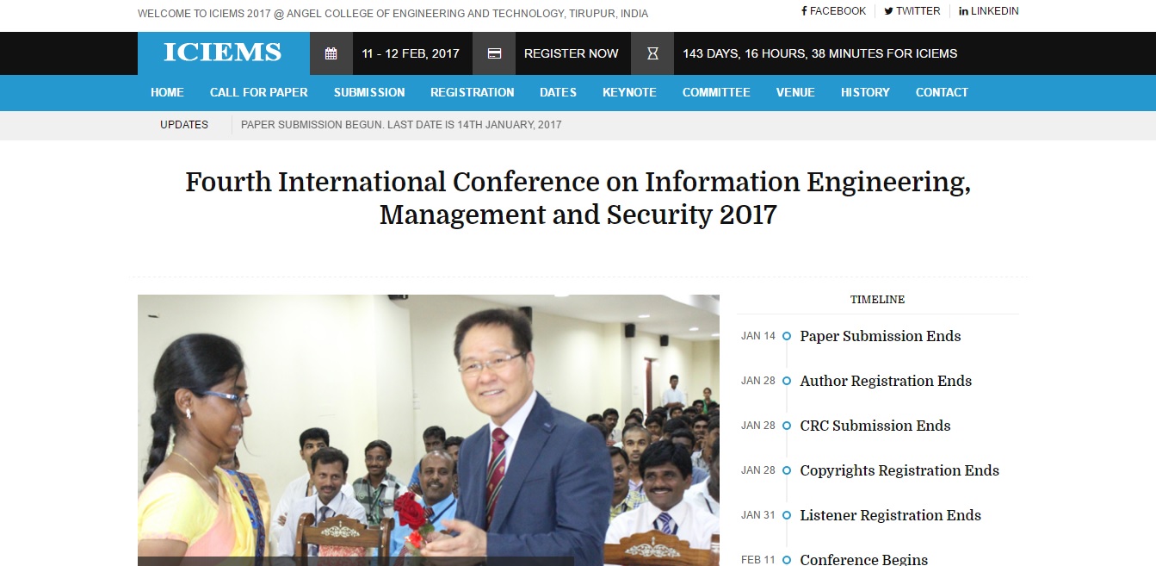The height and width of the screenshot is (566, 1156).
Task: Open the Call for Paper menu
Action: [258, 92]
